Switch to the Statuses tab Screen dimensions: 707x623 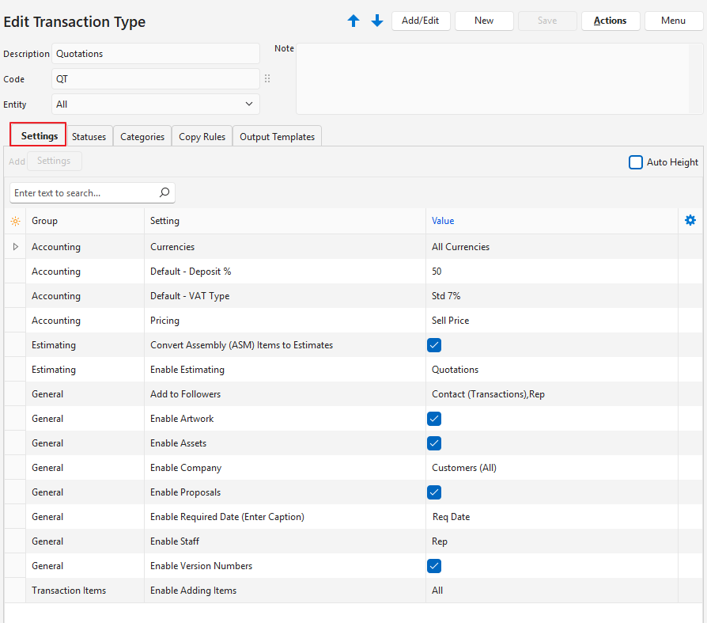89,137
